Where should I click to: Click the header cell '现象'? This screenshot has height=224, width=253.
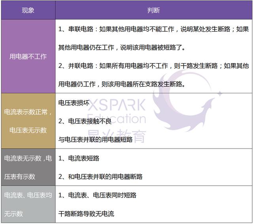click(x=28, y=10)
